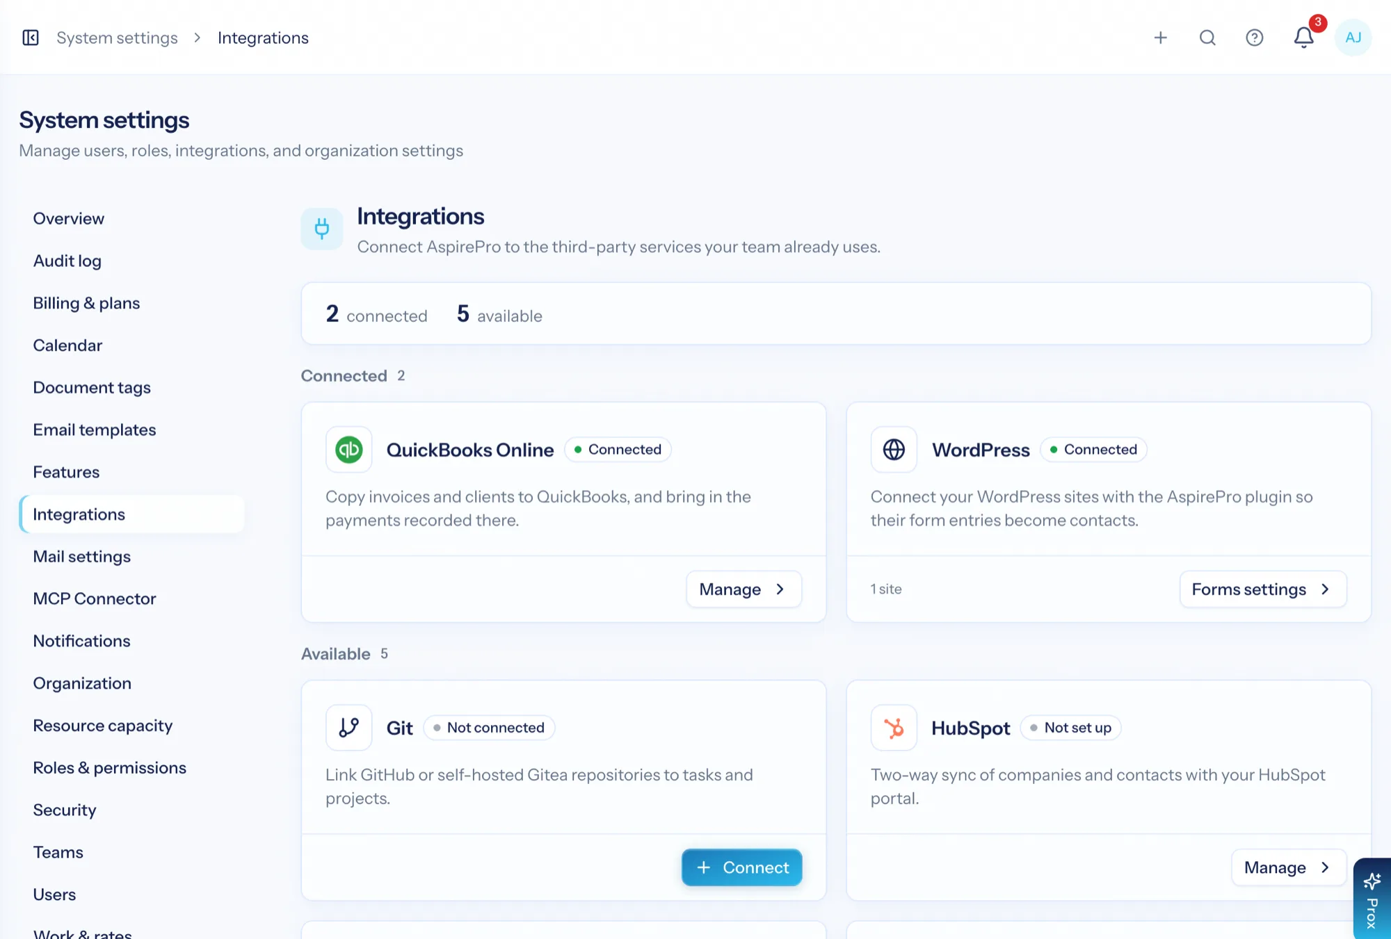Click Integrations in the breadcrumb

pyautogui.click(x=263, y=38)
